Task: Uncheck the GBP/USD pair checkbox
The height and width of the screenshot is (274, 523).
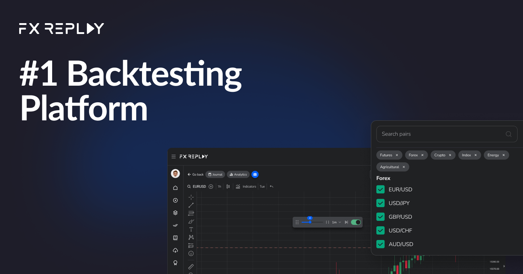Action: click(x=380, y=217)
